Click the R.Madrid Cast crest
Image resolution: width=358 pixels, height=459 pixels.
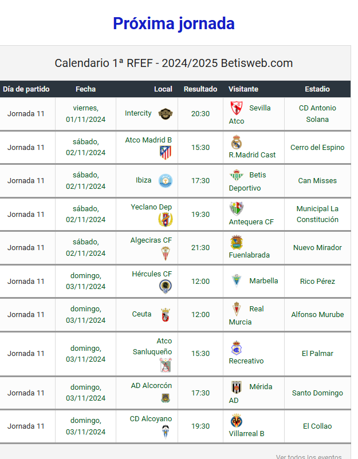237,143
